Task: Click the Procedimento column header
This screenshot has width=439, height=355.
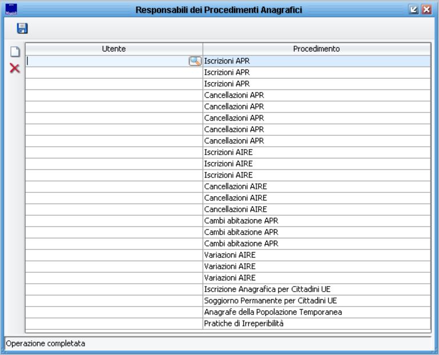Action: click(317, 49)
